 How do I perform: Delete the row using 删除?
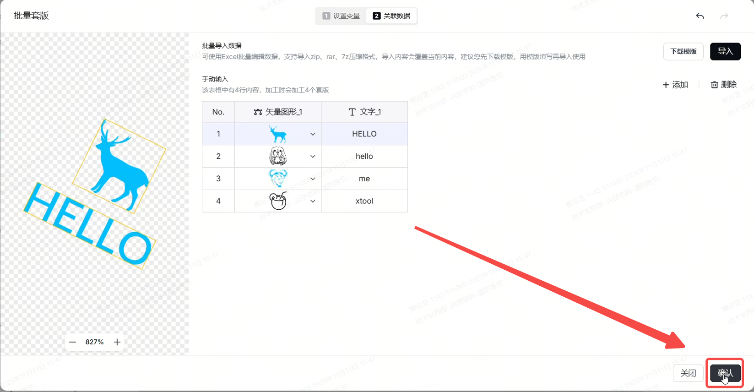point(723,85)
